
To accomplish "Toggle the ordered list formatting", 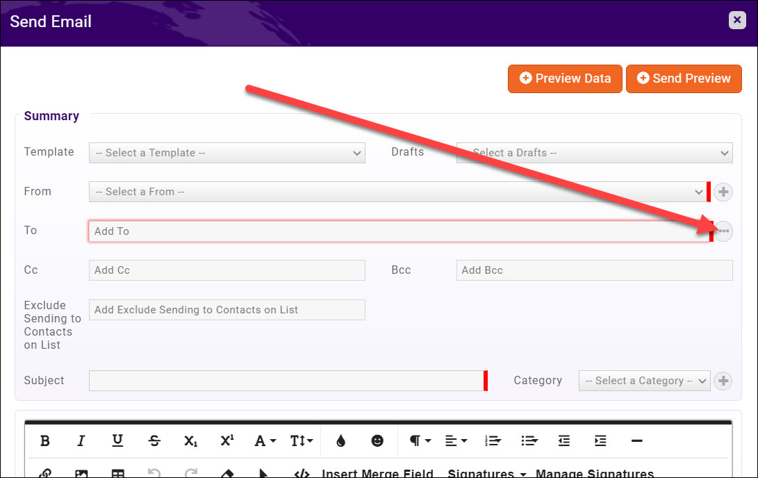I will pyautogui.click(x=492, y=440).
